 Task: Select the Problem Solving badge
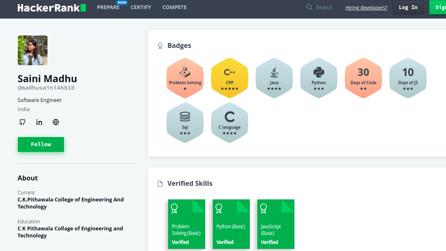tap(185, 78)
